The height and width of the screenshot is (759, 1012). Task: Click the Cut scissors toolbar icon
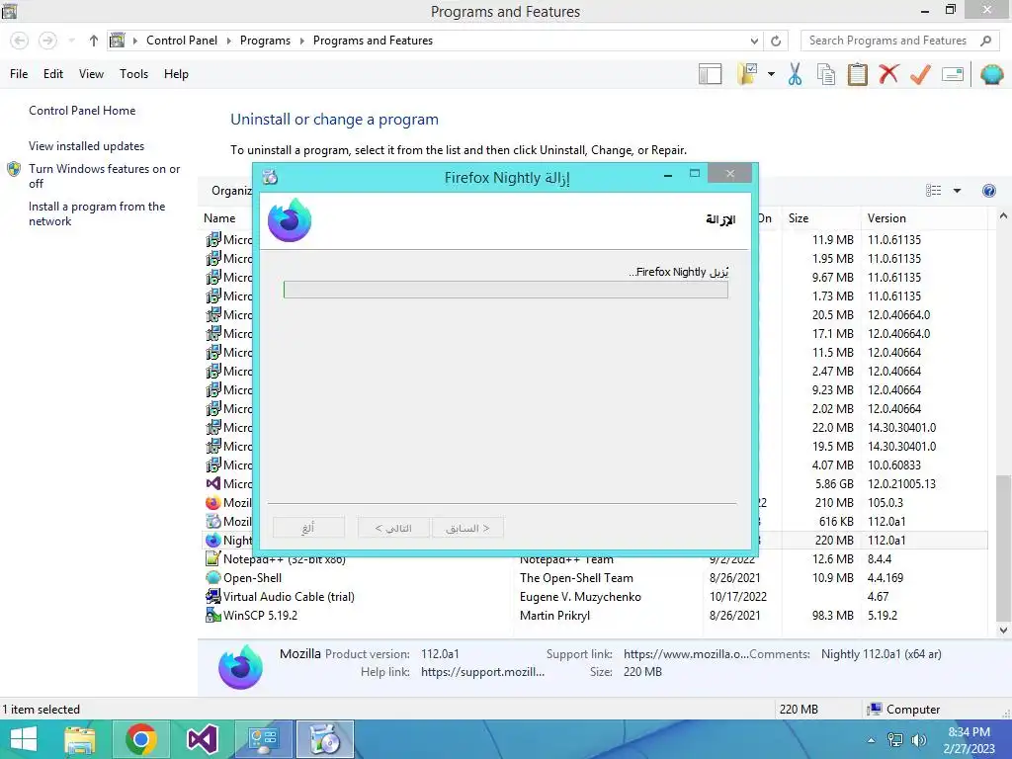point(795,74)
